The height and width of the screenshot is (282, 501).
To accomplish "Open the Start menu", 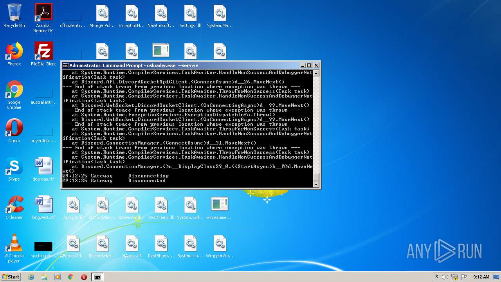I will coord(11,277).
